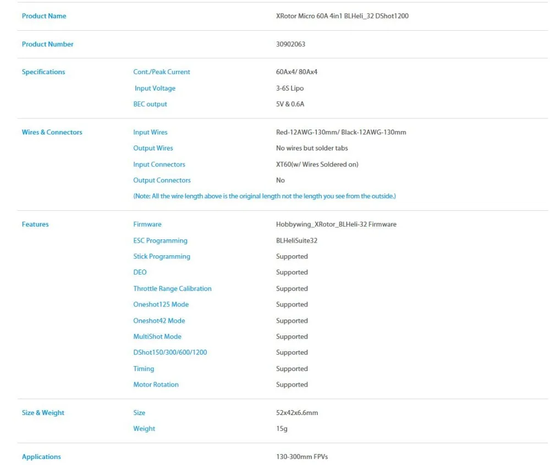
Task: Click 'Supported' in the Timing row
Action: pos(292,369)
